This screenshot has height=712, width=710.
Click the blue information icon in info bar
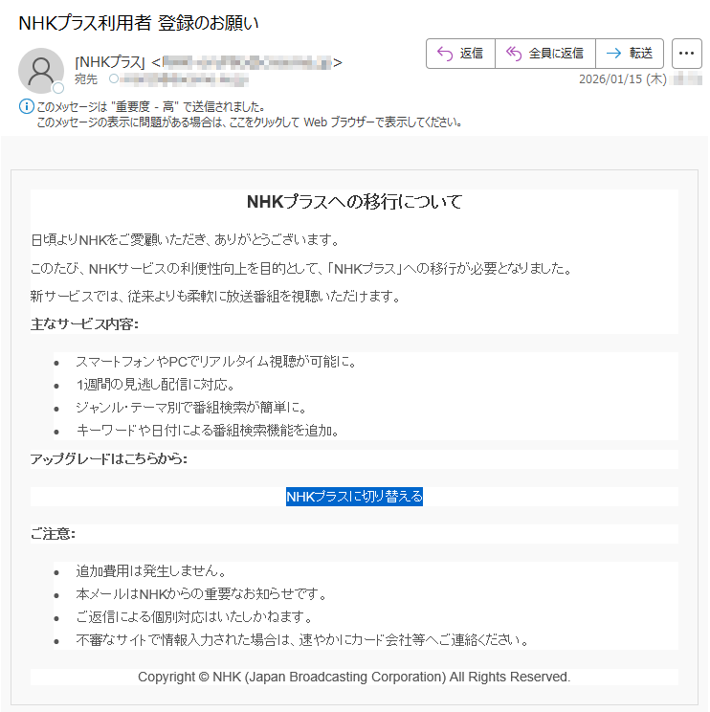coord(26,106)
